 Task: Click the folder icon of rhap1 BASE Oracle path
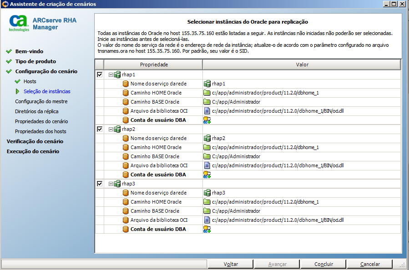(207, 102)
